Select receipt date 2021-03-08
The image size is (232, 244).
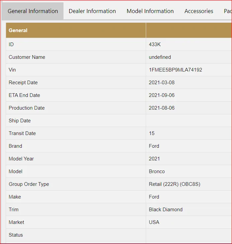click(162, 83)
